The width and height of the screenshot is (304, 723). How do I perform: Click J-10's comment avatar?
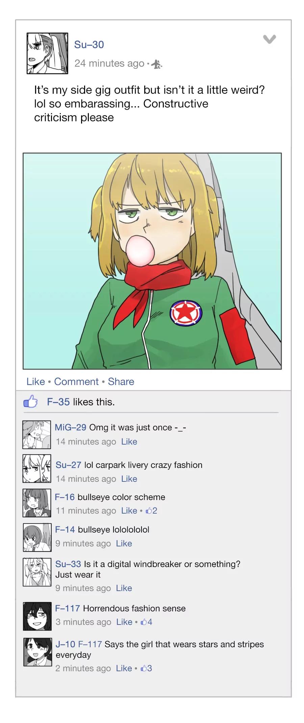coord(37,652)
